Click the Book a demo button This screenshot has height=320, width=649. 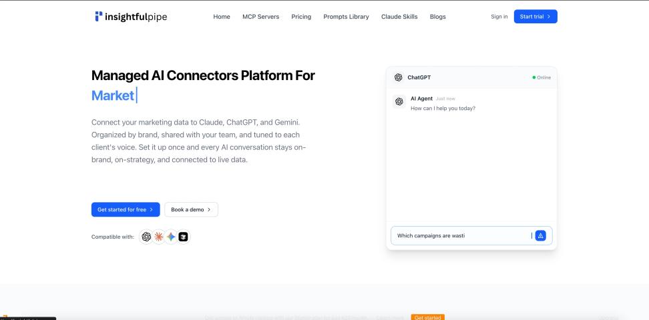tap(191, 209)
